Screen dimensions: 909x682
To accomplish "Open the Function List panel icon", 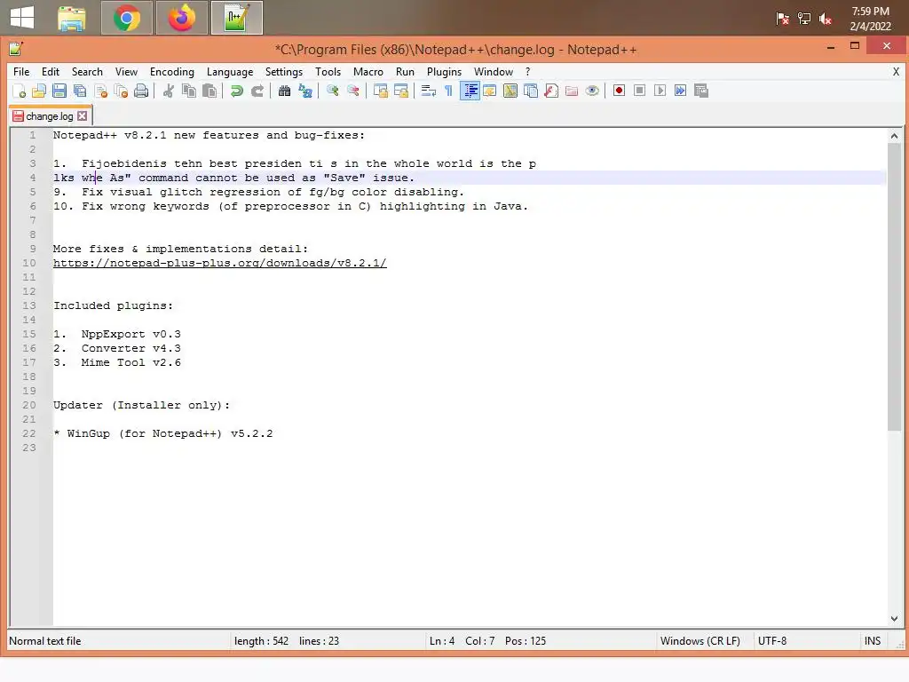I will click(x=551, y=91).
